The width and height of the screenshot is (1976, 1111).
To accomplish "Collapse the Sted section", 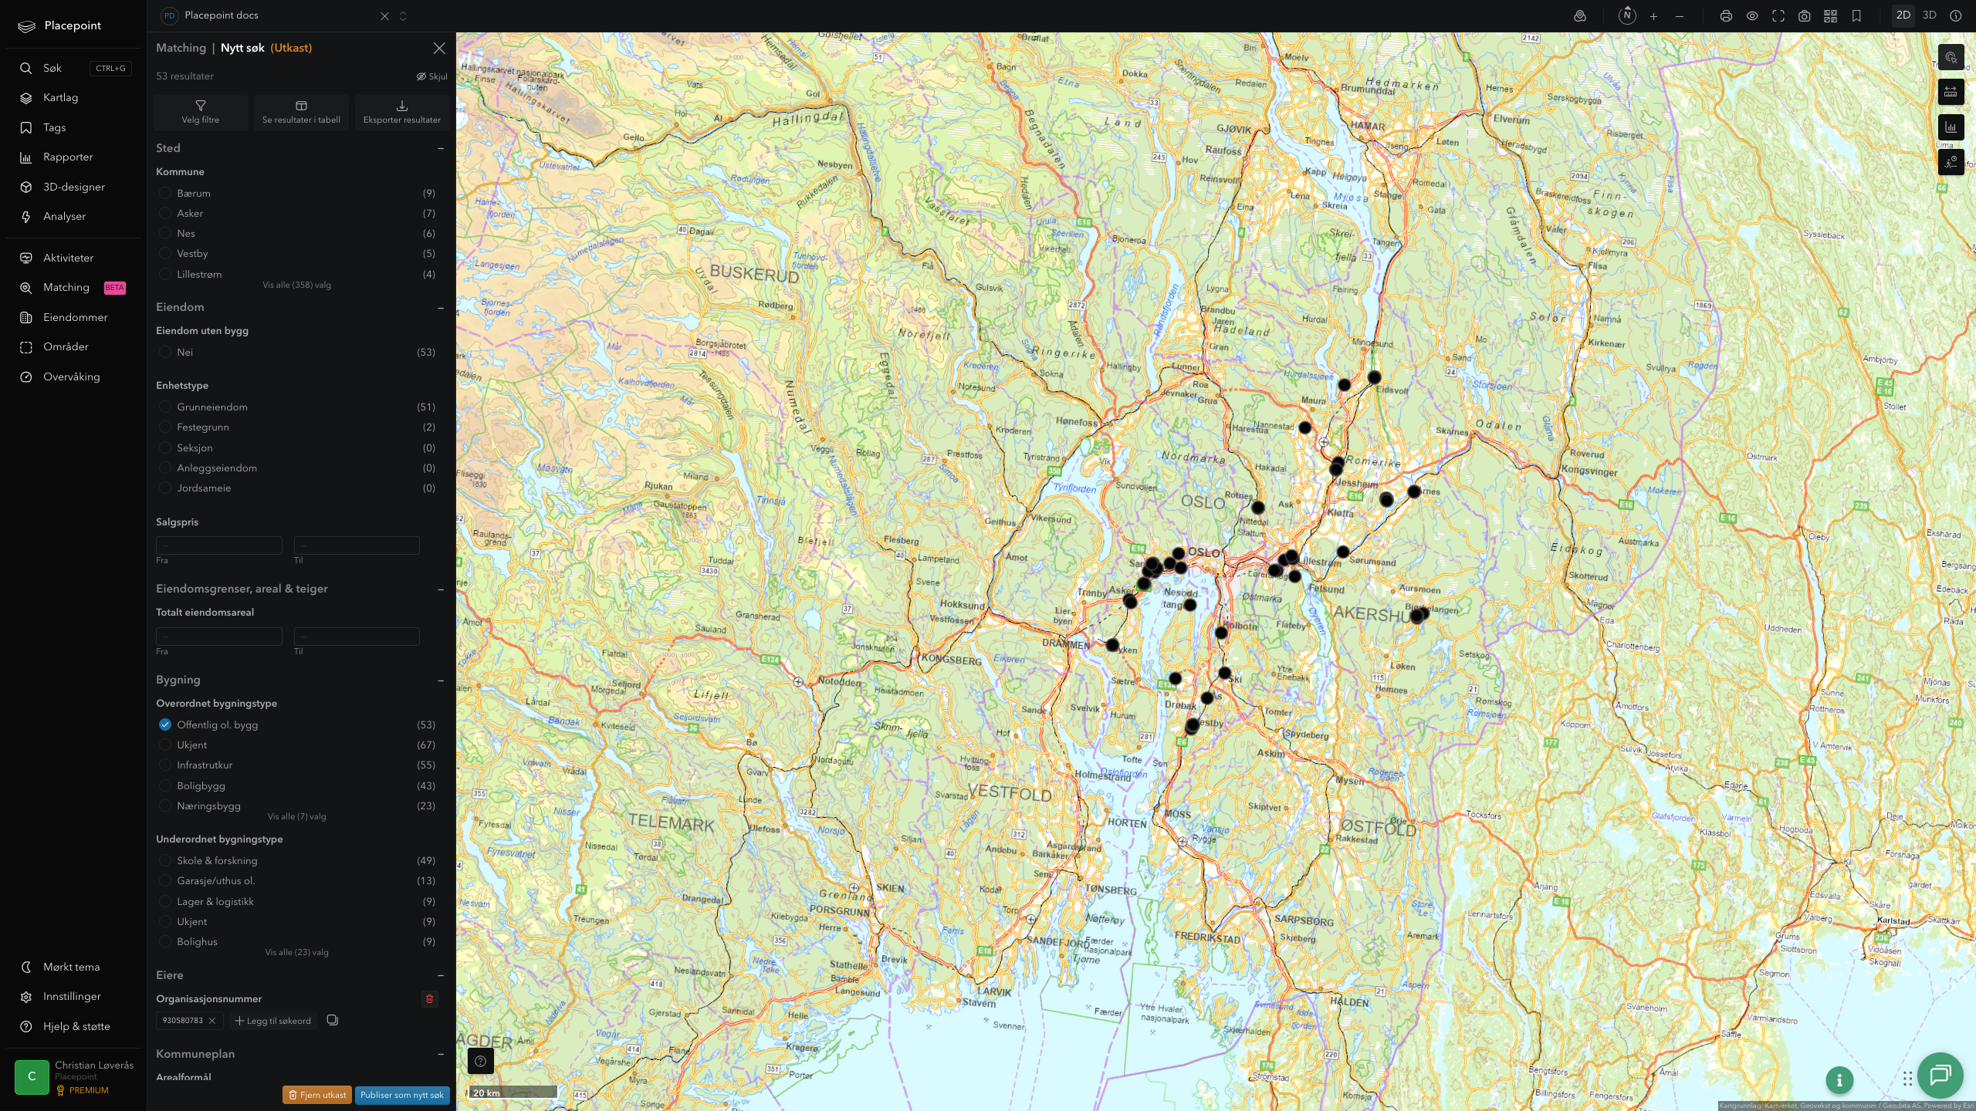I will point(441,148).
